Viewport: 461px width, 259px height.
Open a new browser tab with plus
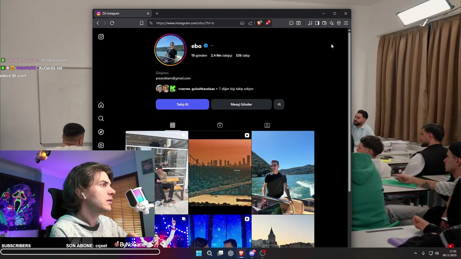pyautogui.click(x=157, y=13)
